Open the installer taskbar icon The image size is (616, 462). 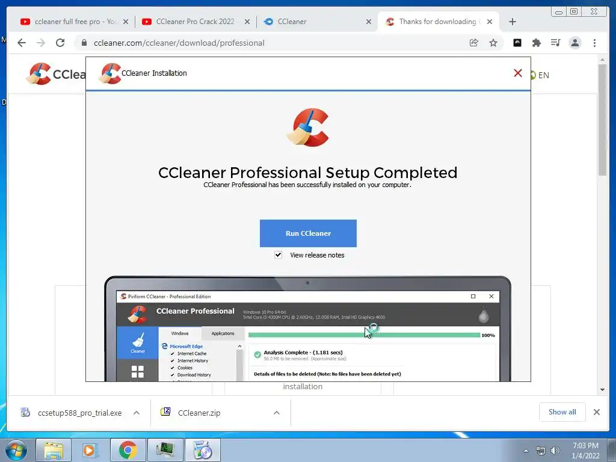203,450
